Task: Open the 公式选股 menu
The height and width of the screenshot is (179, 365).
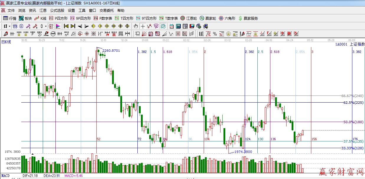Action: [x=57, y=10]
